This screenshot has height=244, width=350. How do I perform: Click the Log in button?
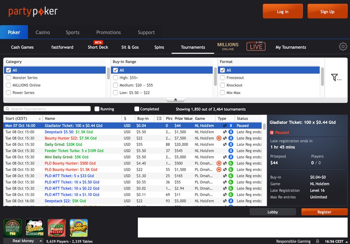283,11
